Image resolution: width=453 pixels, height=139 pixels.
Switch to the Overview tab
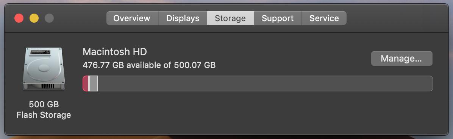click(x=132, y=18)
